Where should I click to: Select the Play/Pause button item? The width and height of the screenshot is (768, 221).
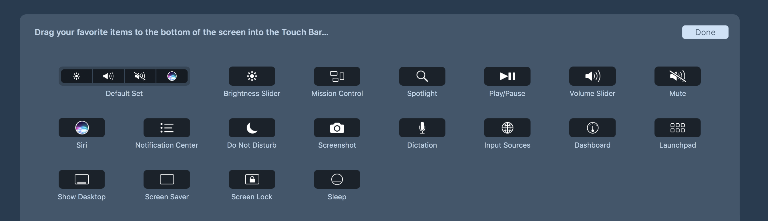click(x=507, y=76)
